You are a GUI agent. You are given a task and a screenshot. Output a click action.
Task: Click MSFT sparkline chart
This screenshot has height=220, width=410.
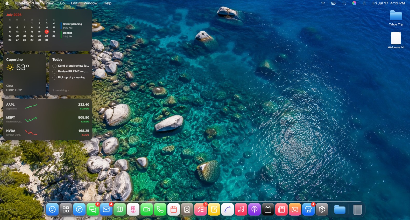click(31, 119)
